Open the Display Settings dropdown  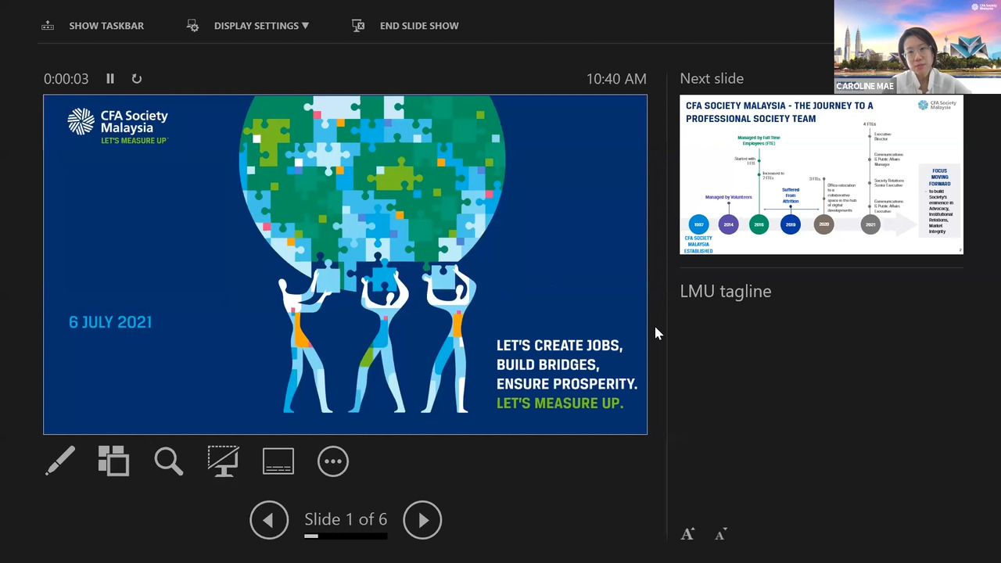261,26
